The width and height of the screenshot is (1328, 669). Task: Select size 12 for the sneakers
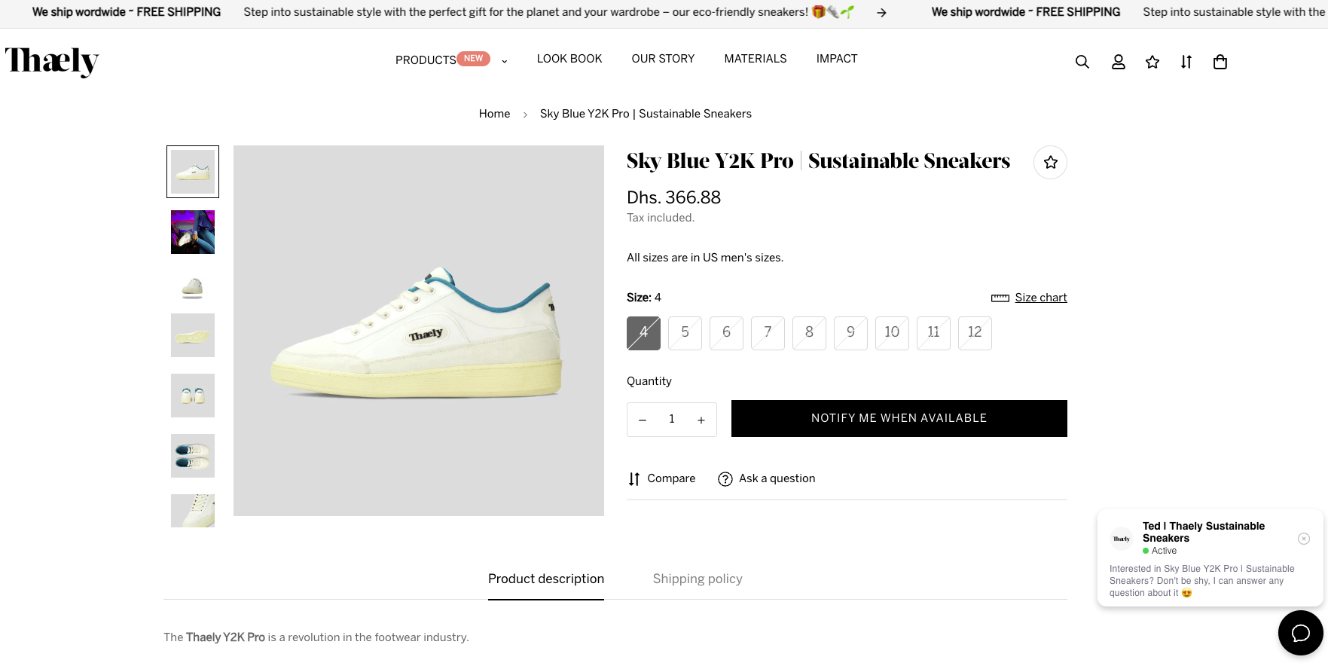pos(974,332)
